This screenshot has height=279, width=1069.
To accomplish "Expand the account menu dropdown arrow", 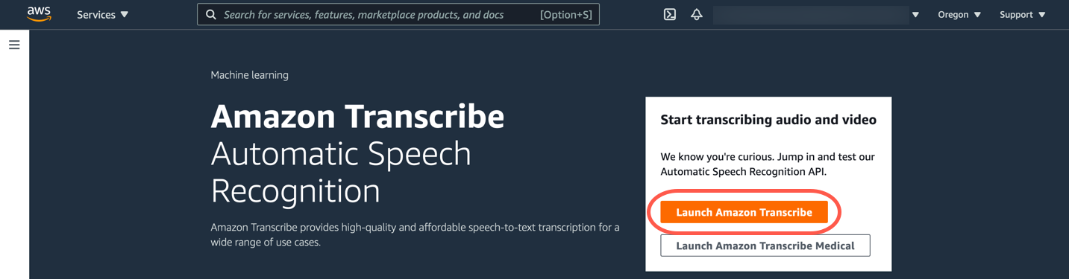I will (915, 15).
